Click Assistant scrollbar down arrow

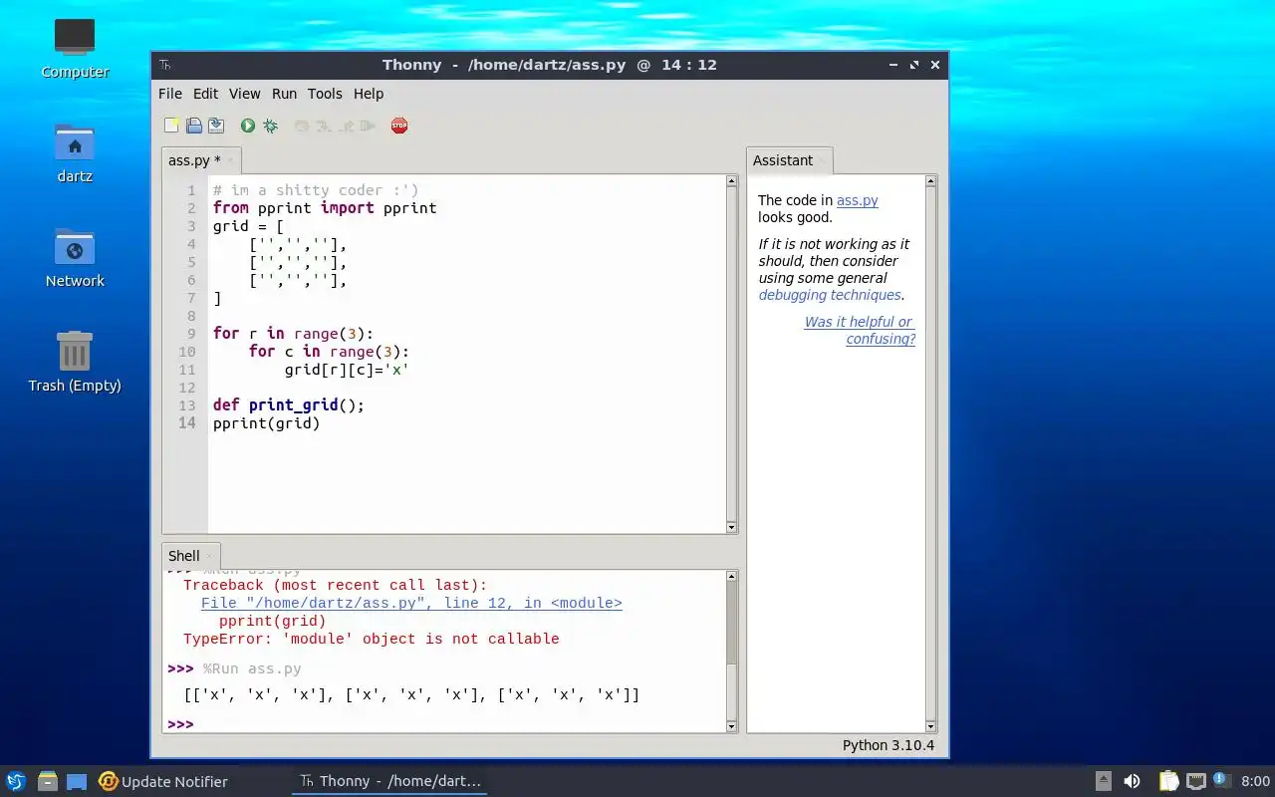[930, 726]
